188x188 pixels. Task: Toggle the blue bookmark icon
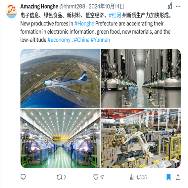[168, 177]
